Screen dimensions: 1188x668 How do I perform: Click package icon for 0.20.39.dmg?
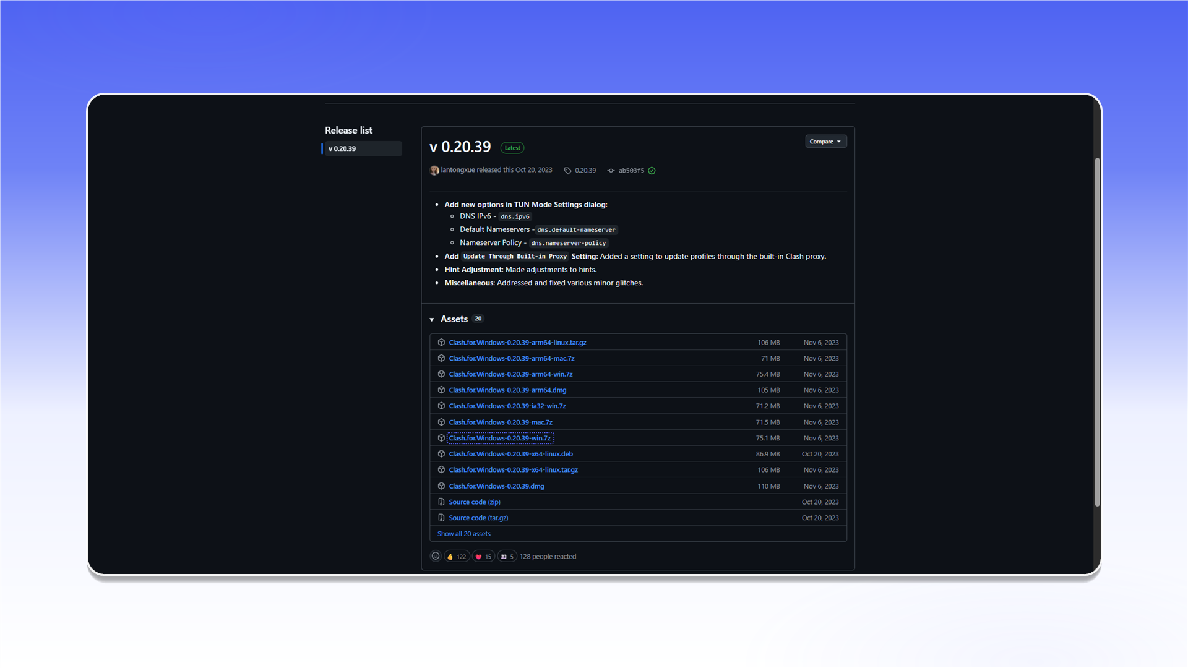441,486
